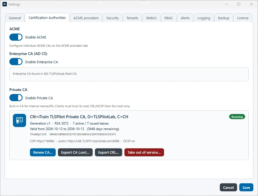Image resolution: width=258 pixels, height=196 pixels.
Task: Maximize the Settings window
Action: pyautogui.click(x=239, y=4)
